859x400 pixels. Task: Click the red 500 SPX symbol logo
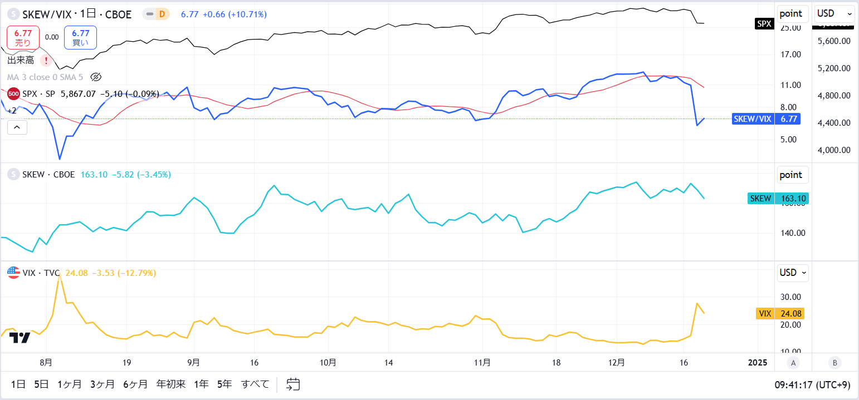13,93
